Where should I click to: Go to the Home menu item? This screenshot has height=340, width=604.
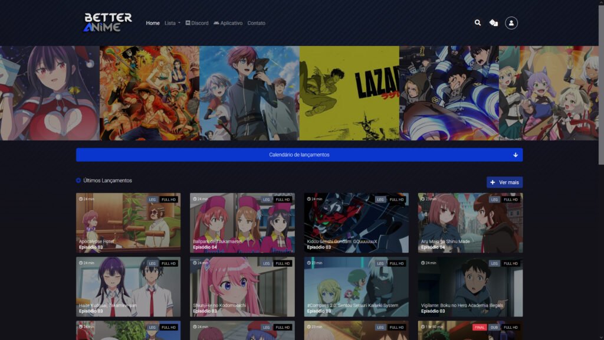153,23
